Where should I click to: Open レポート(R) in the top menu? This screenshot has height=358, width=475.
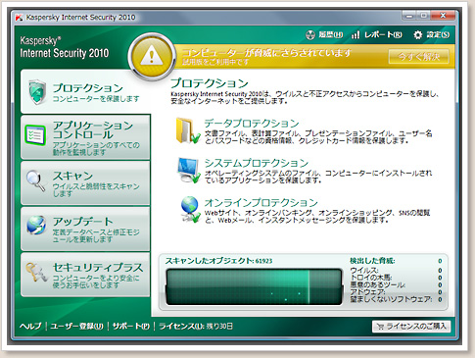click(x=383, y=34)
